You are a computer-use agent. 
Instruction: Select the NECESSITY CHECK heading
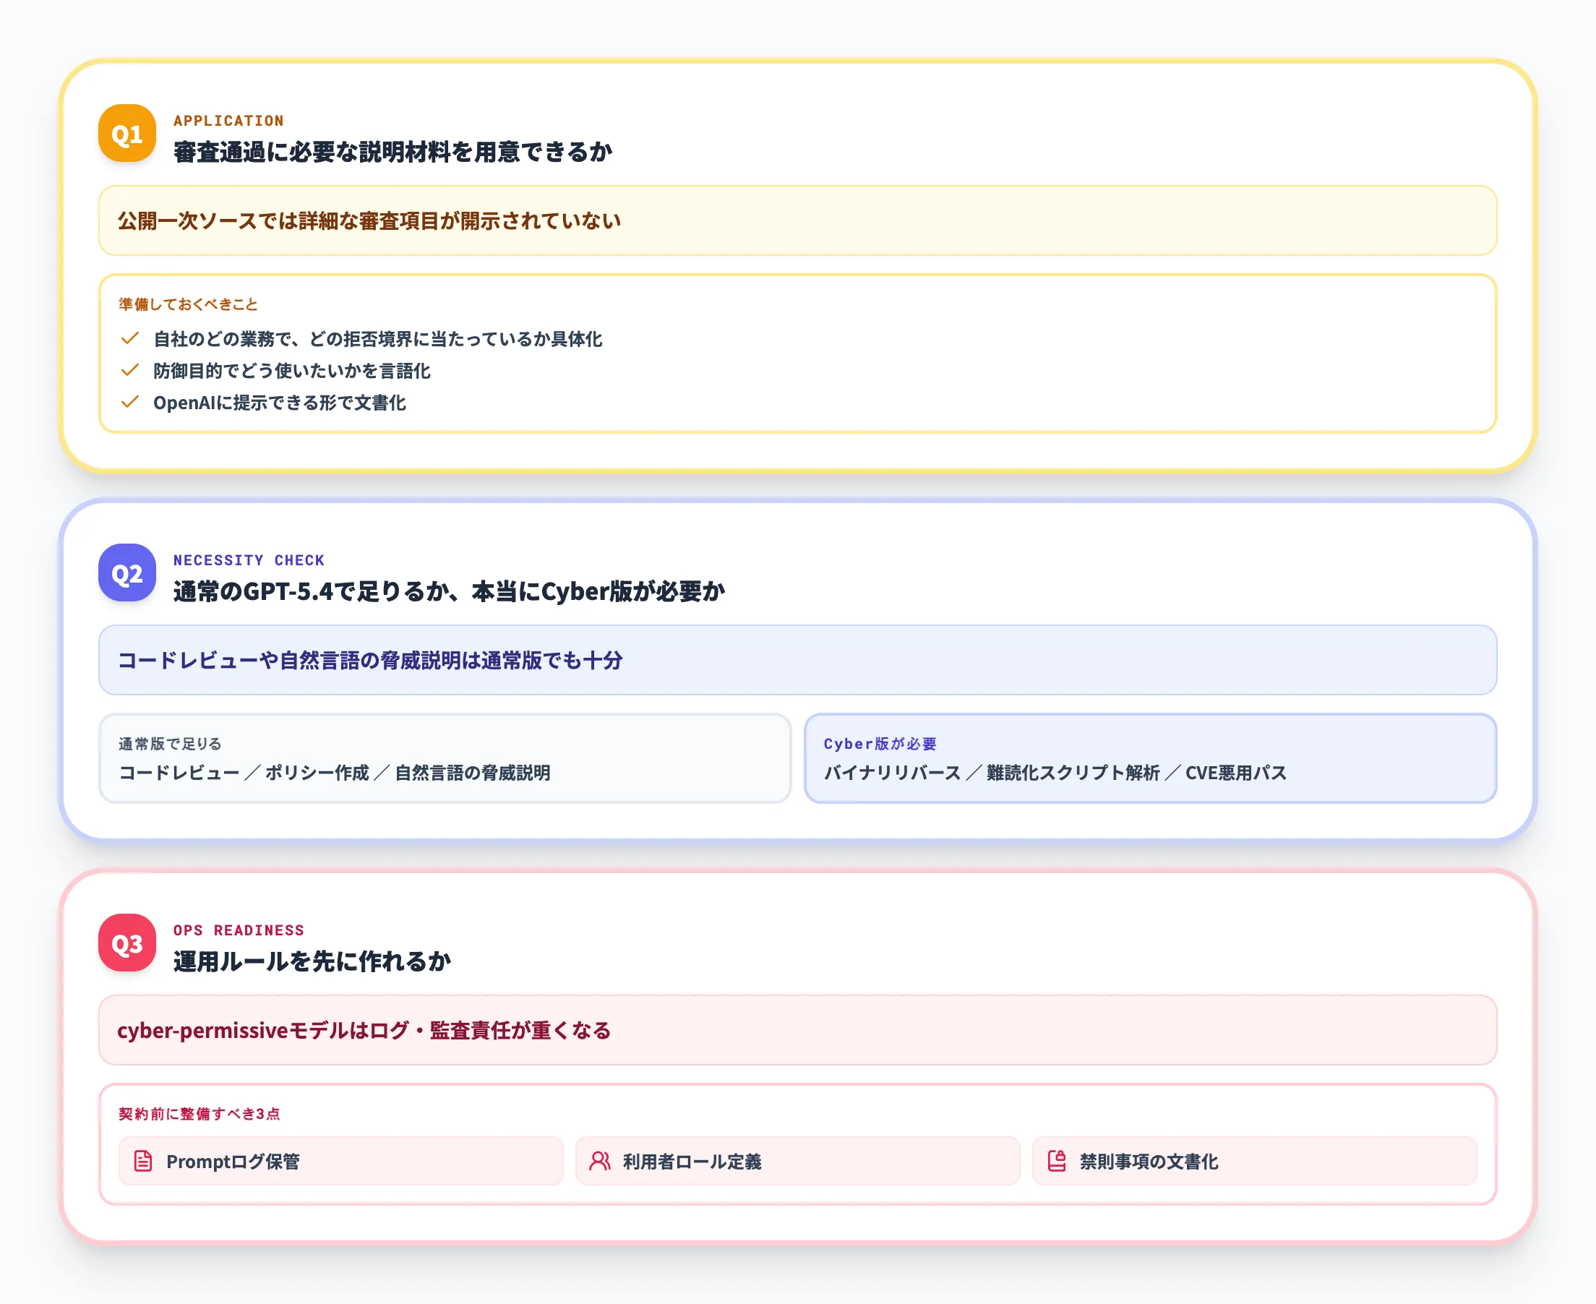coord(249,559)
